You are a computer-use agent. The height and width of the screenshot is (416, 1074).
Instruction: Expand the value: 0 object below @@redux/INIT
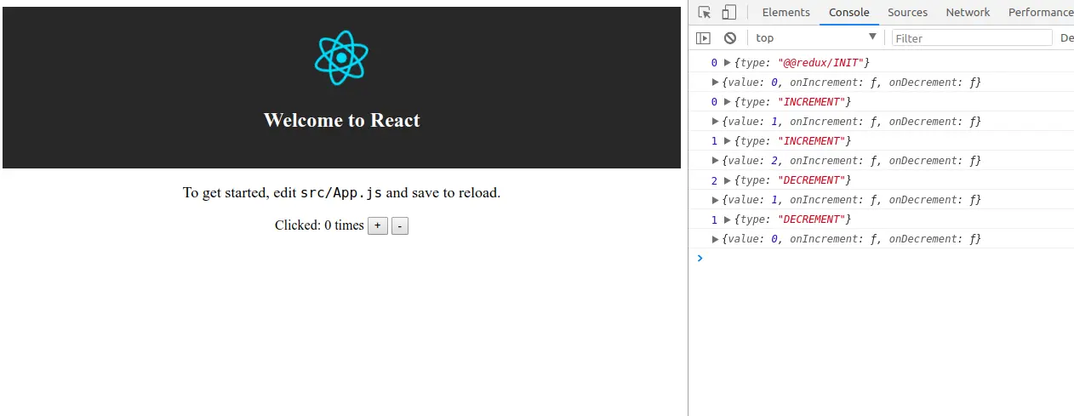pyautogui.click(x=716, y=83)
